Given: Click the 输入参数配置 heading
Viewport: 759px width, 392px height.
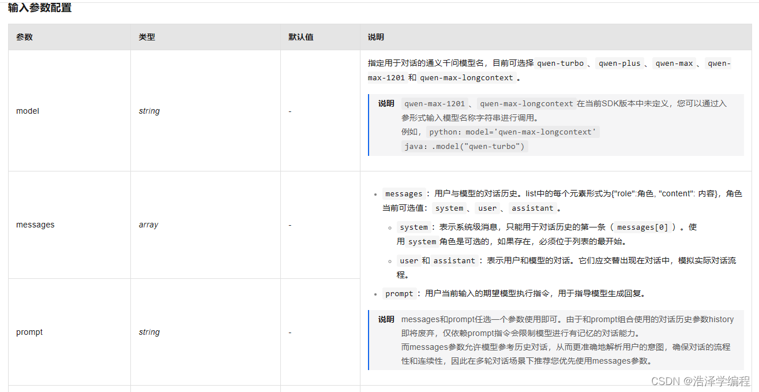Looking at the screenshot, I should 39,8.
